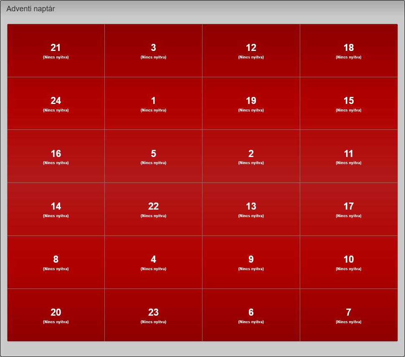Click the calendar tile 5

pyautogui.click(x=153, y=156)
